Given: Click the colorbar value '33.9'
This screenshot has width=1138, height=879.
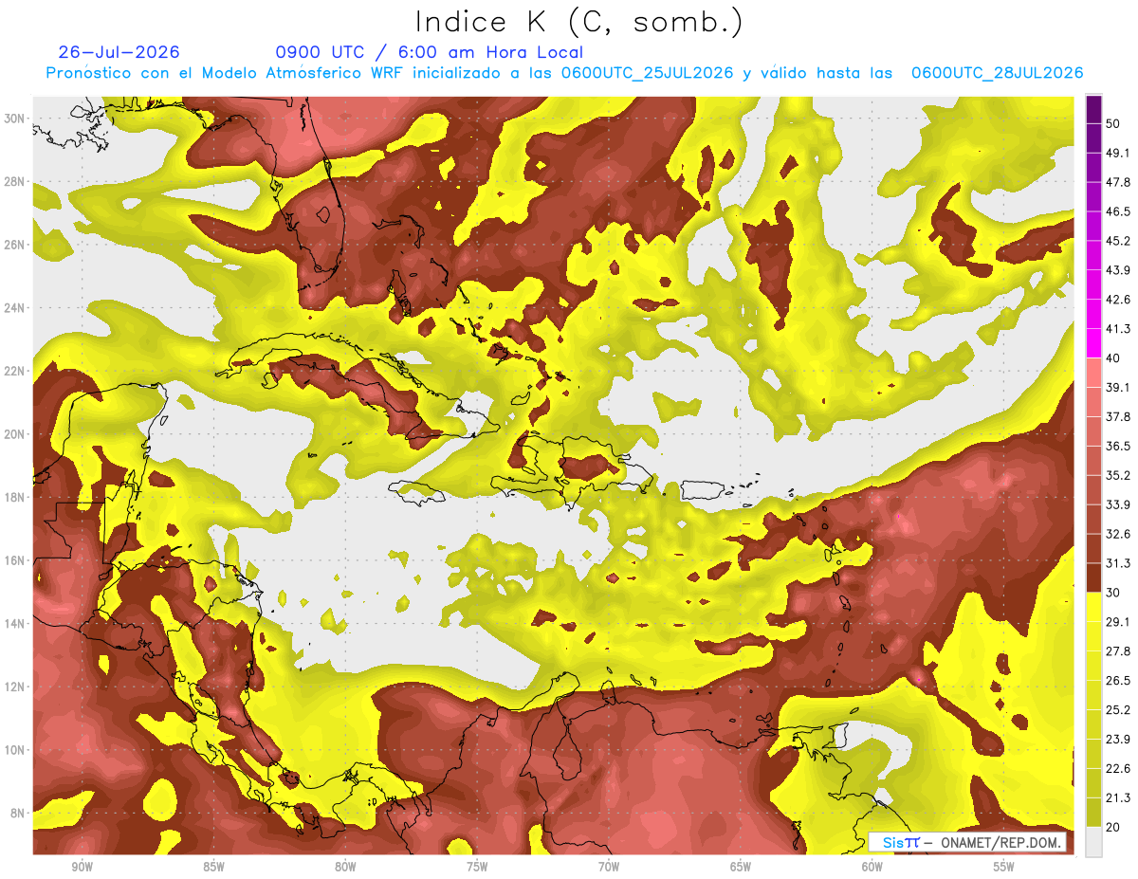Looking at the screenshot, I should (1118, 504).
